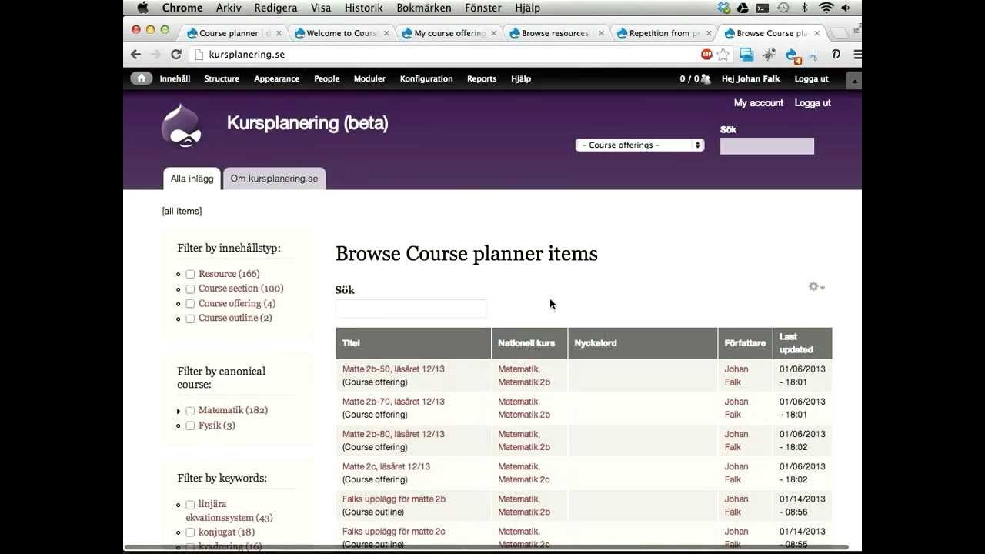
Task: Open the Moduler admin menu
Action: click(x=369, y=78)
